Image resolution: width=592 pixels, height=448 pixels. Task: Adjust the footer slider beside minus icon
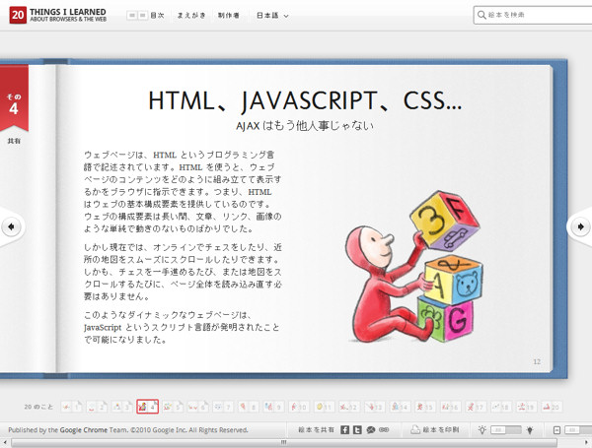[578, 430]
